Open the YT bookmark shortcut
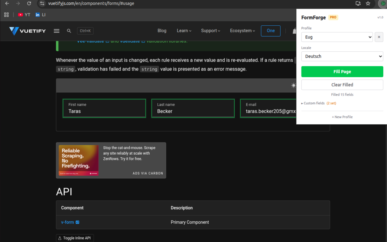 coord(24,14)
